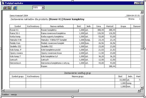Click the horizontal scrollbar right arrow
This screenshot has width=146, height=98.
139,91
